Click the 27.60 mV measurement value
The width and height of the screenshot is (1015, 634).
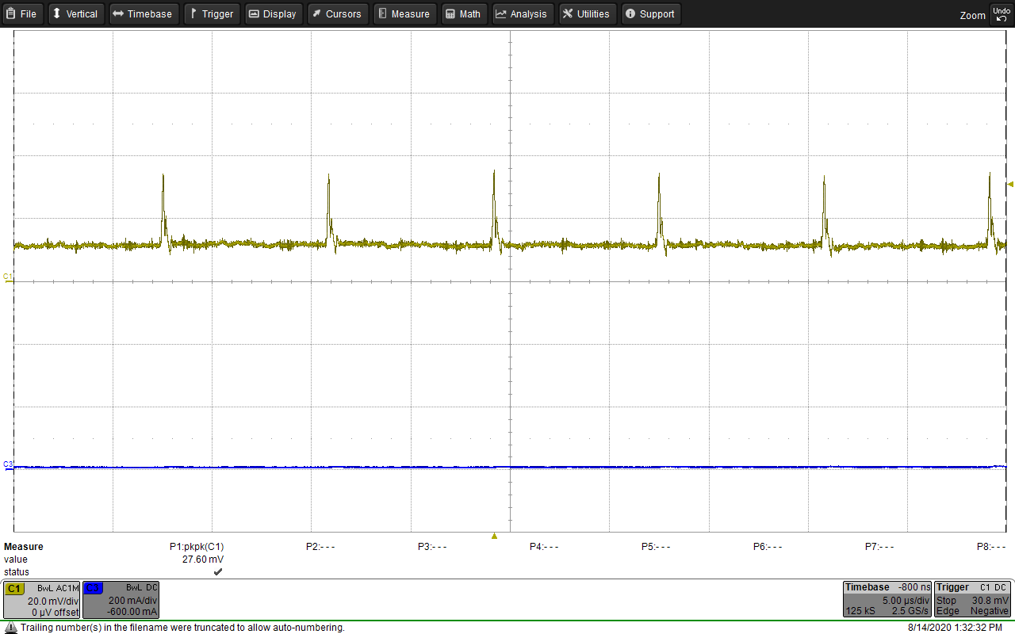coord(203,560)
